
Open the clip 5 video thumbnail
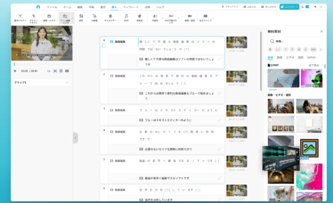[x=236, y=162]
